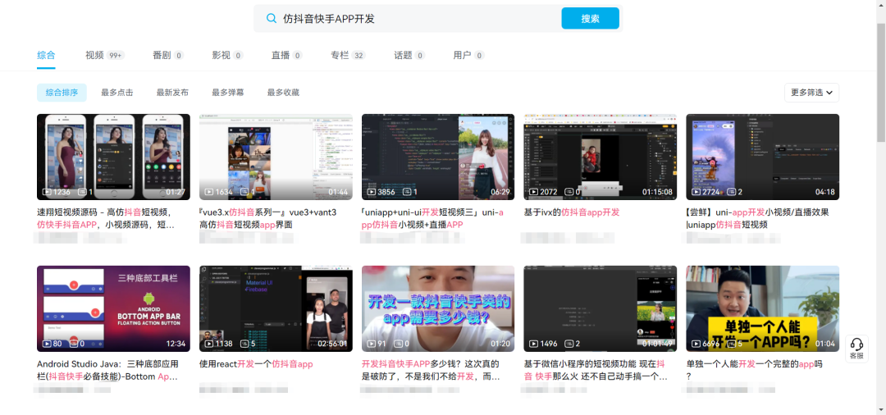886x415 pixels.
Task: Switch to the 番剧 tab
Action: coord(168,55)
